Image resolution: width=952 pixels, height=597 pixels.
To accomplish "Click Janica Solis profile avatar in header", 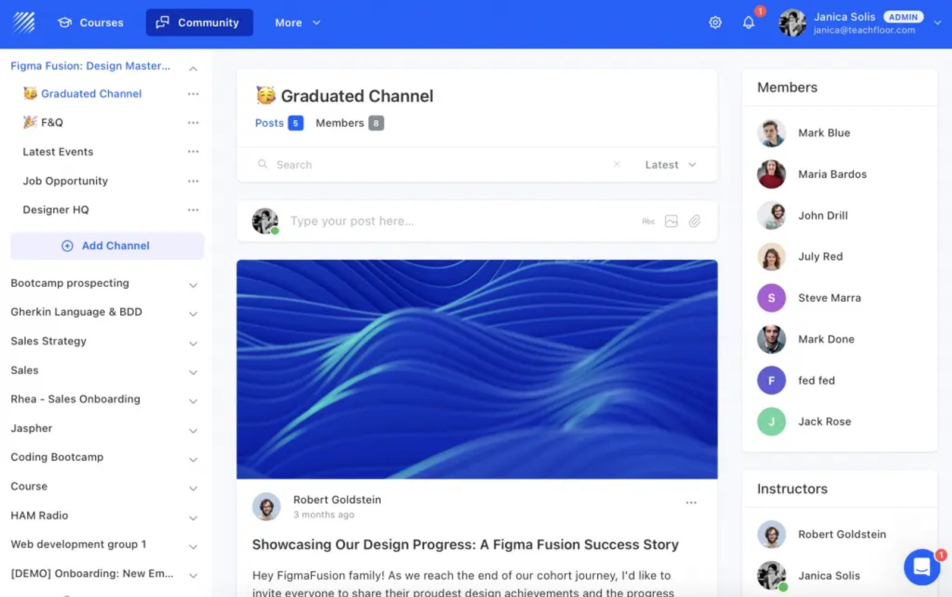I will (x=793, y=23).
